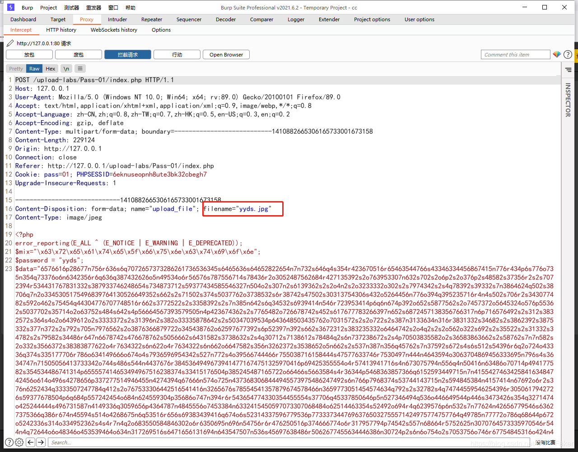Screen dimensions: 578x452
Task: Open the 测试器 menu
Action: [x=71, y=8]
